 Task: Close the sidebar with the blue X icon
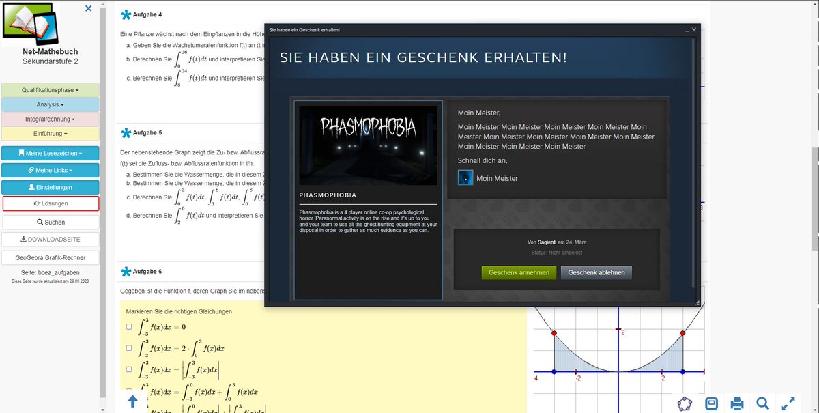[88, 8]
